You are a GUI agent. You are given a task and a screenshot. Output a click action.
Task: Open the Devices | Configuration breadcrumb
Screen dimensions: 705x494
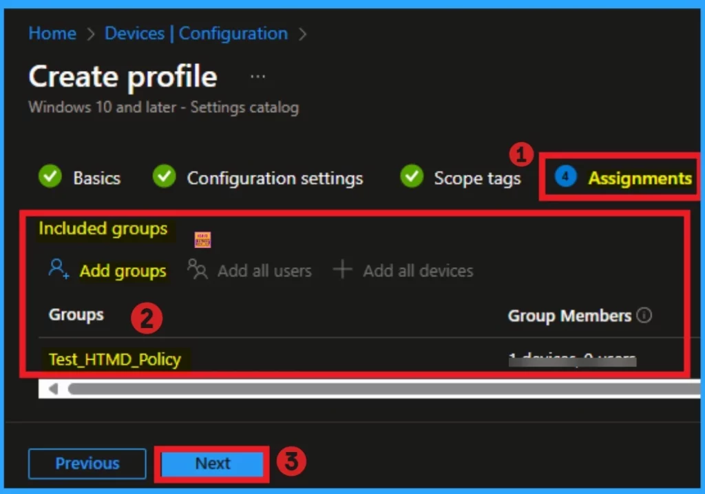click(x=196, y=33)
